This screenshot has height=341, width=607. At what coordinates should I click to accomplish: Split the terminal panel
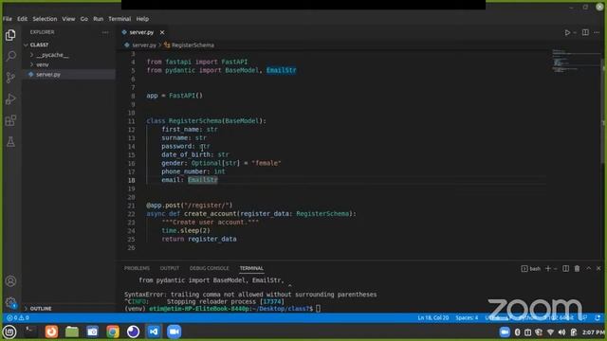(x=565, y=268)
